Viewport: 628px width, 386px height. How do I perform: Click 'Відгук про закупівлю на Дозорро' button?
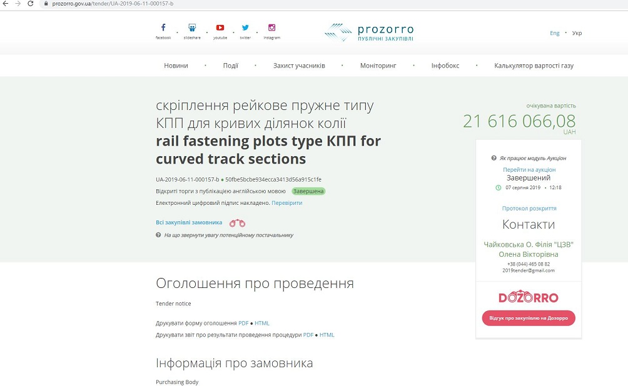[529, 318]
